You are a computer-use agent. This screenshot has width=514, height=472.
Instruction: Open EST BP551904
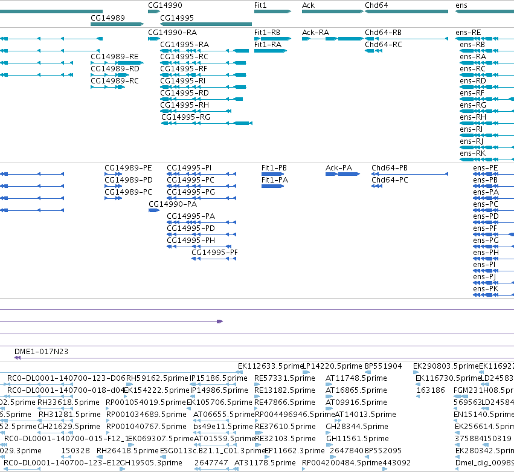coord(383,366)
